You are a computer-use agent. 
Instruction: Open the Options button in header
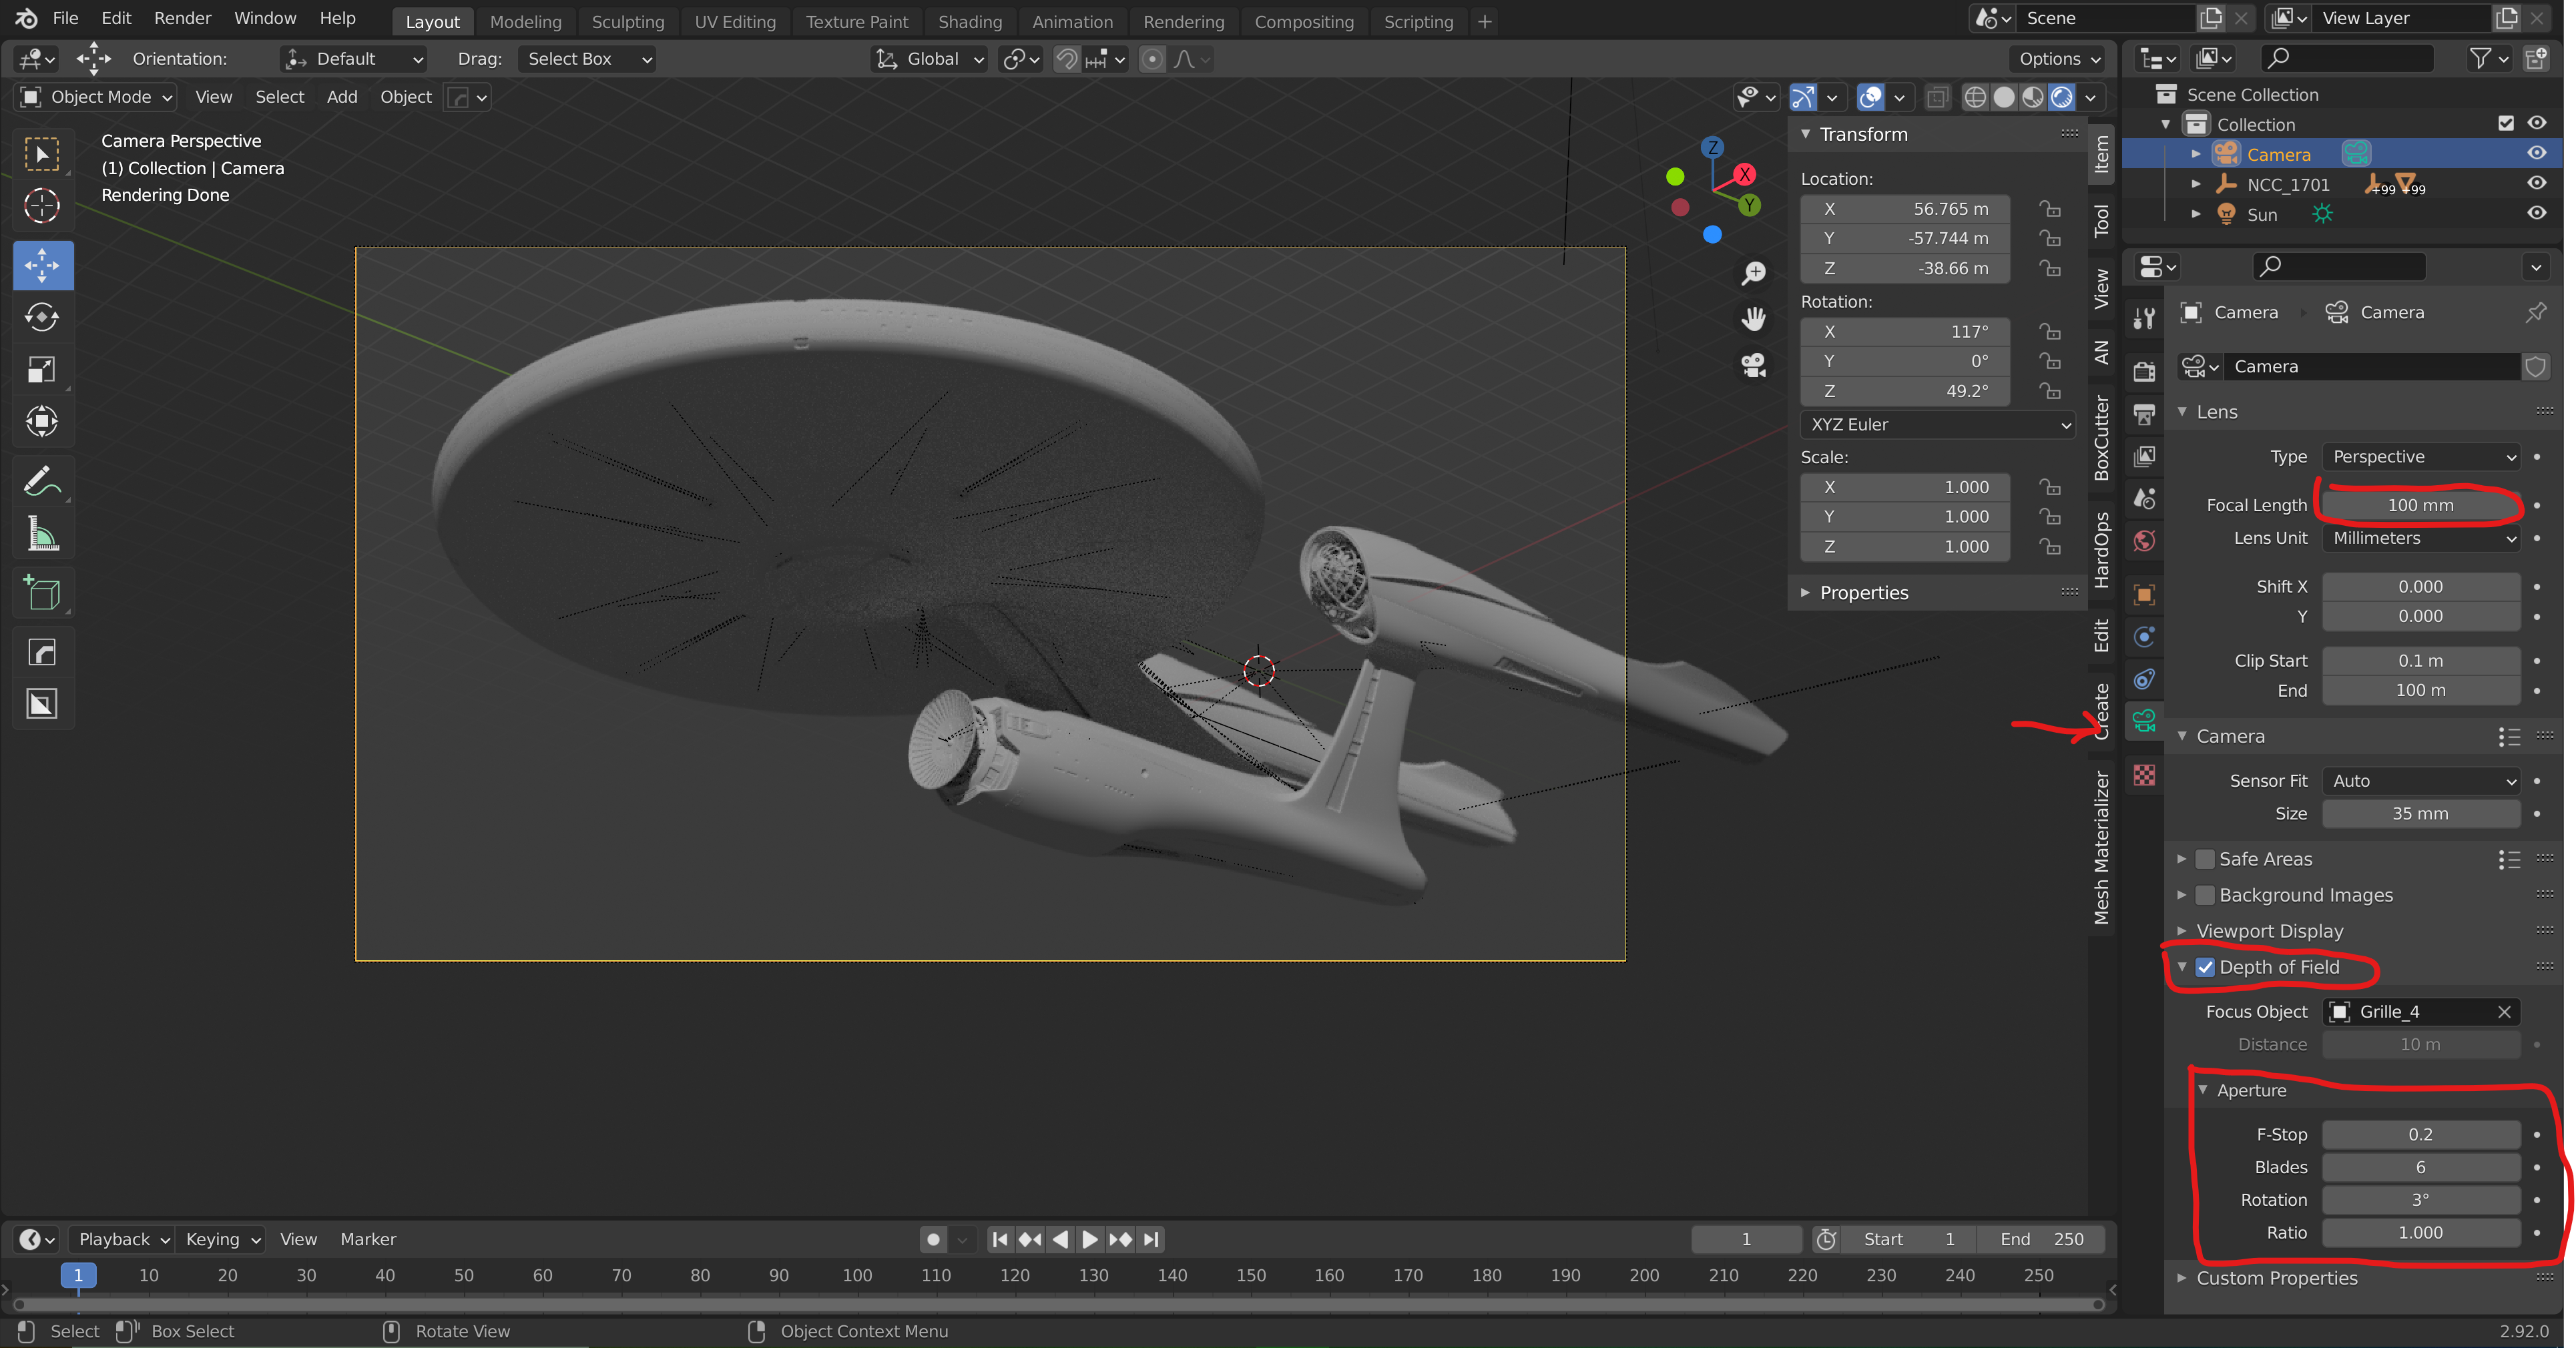2058,59
